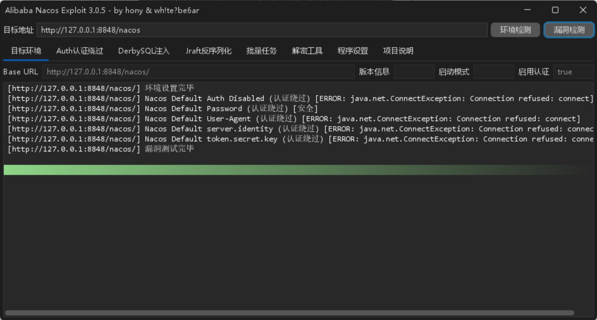
Task: Click the 启动模式 label
Action: [x=454, y=72]
